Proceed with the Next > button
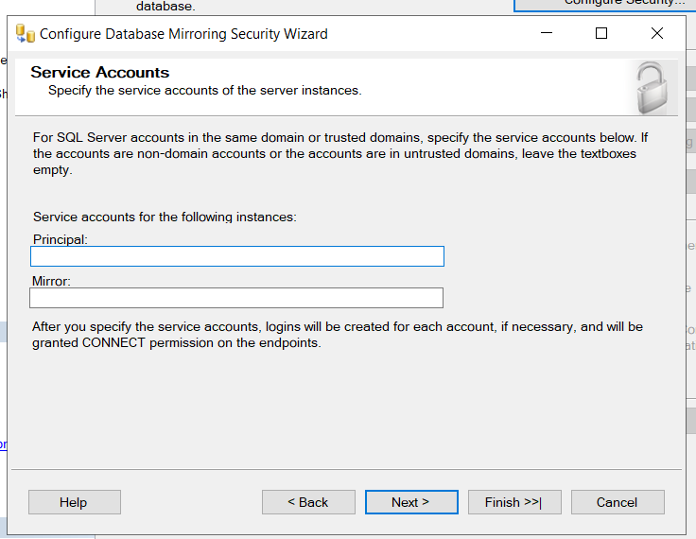The image size is (696, 539). [411, 502]
